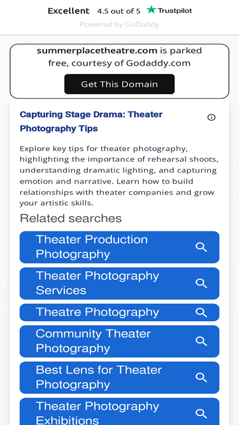
Task: Click the Trustpilot green star logo
Action: pyautogui.click(x=151, y=10)
